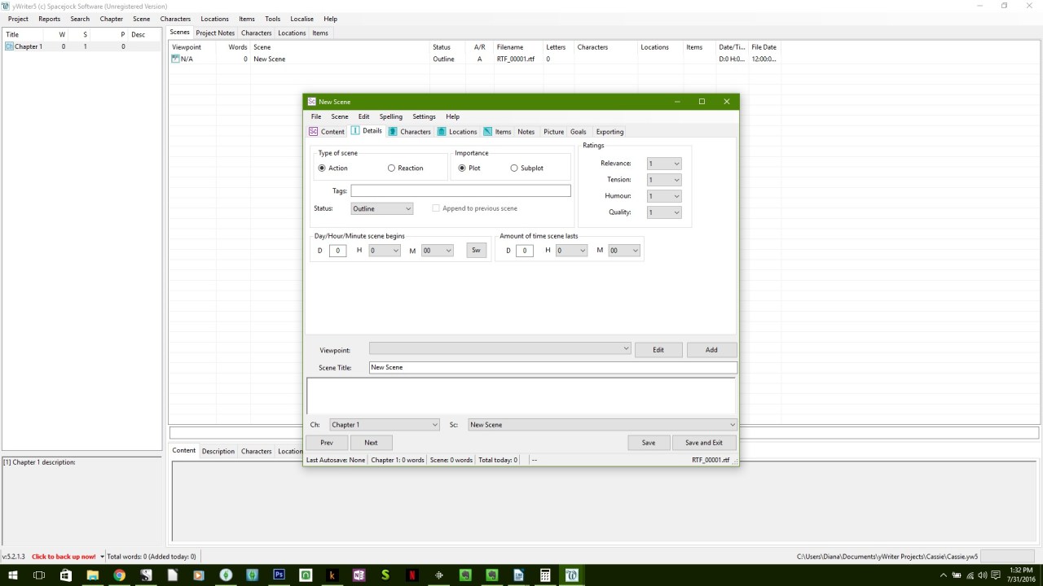
Task: Open the Status dropdown showing Outline
Action: (382, 209)
